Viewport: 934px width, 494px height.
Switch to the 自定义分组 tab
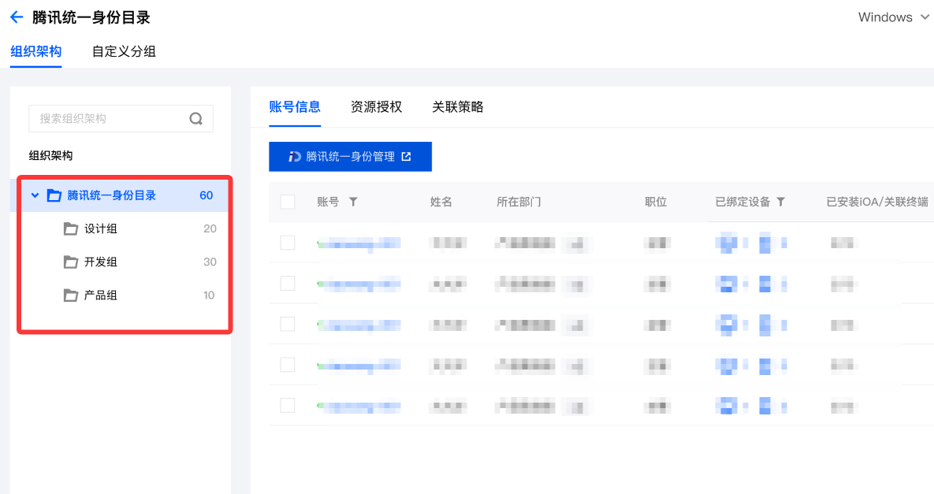124,51
